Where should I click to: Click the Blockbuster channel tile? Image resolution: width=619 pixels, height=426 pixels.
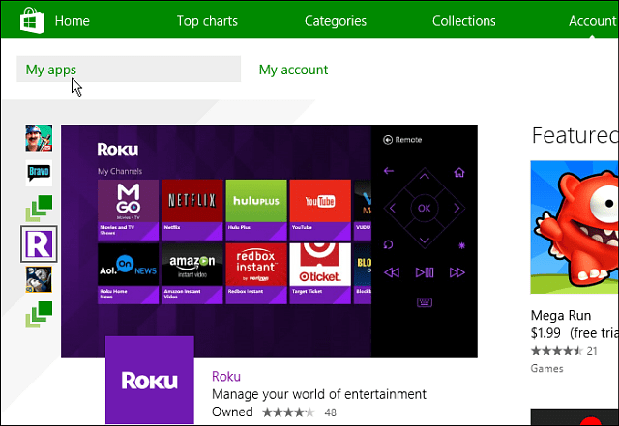click(x=363, y=273)
